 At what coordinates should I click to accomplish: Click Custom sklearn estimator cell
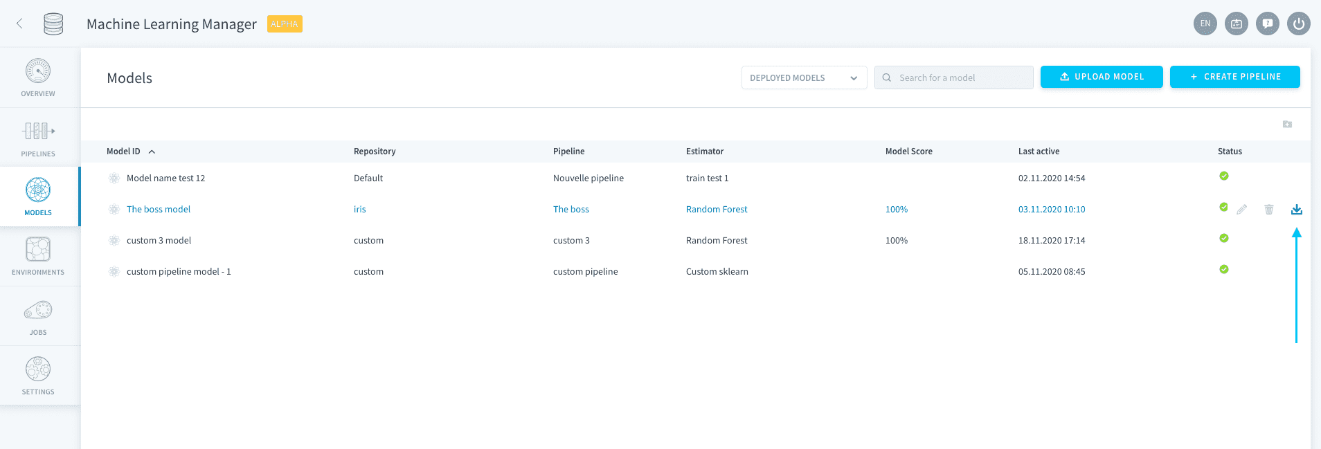tap(717, 271)
